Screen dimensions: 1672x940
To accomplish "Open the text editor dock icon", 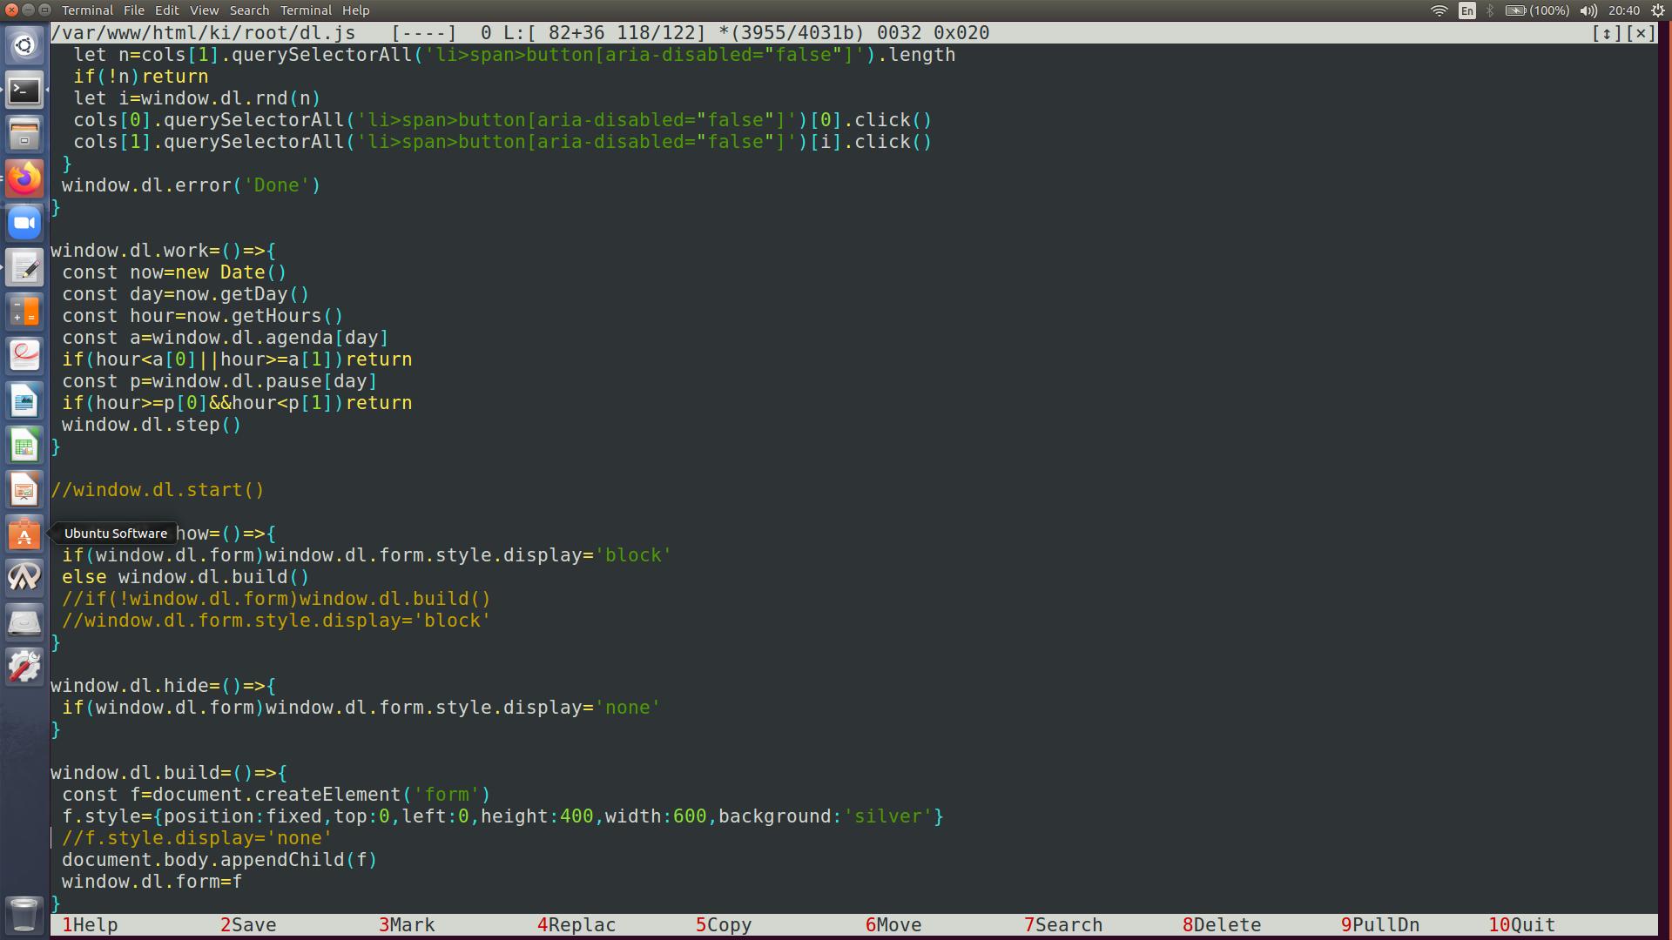I will click(x=24, y=268).
